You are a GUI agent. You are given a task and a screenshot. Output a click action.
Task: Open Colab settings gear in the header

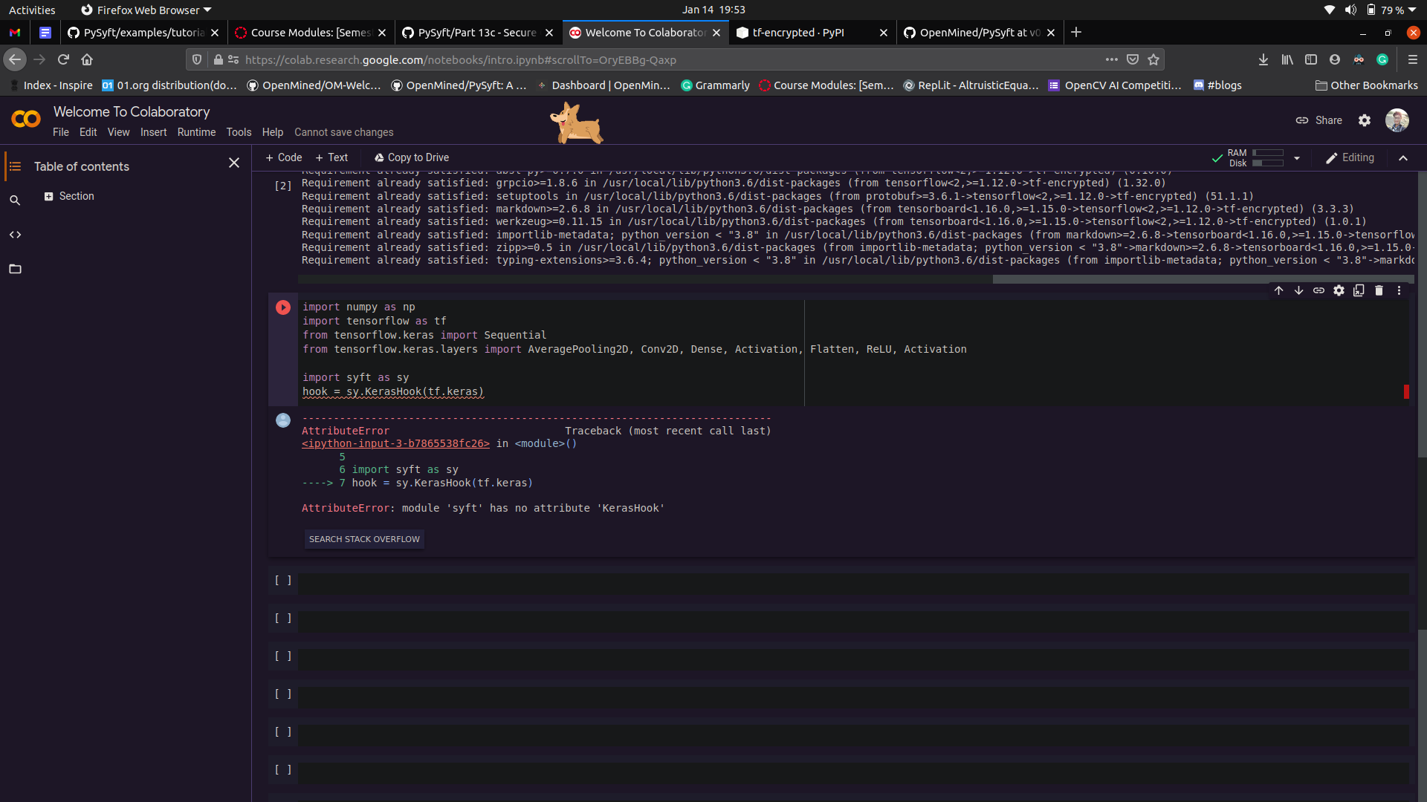(x=1365, y=120)
